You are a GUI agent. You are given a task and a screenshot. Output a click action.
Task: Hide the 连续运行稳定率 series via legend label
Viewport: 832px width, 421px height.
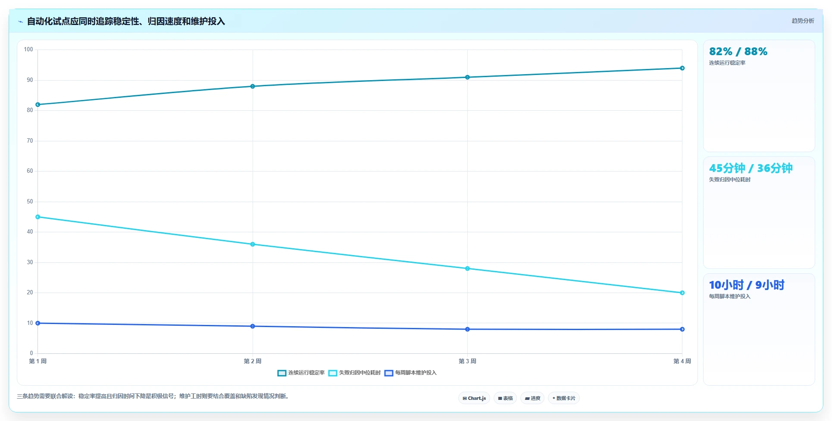point(307,373)
